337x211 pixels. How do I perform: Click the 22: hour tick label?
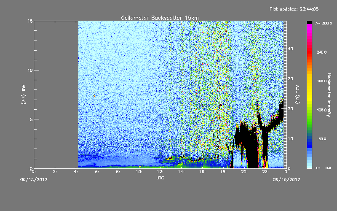(265, 172)
